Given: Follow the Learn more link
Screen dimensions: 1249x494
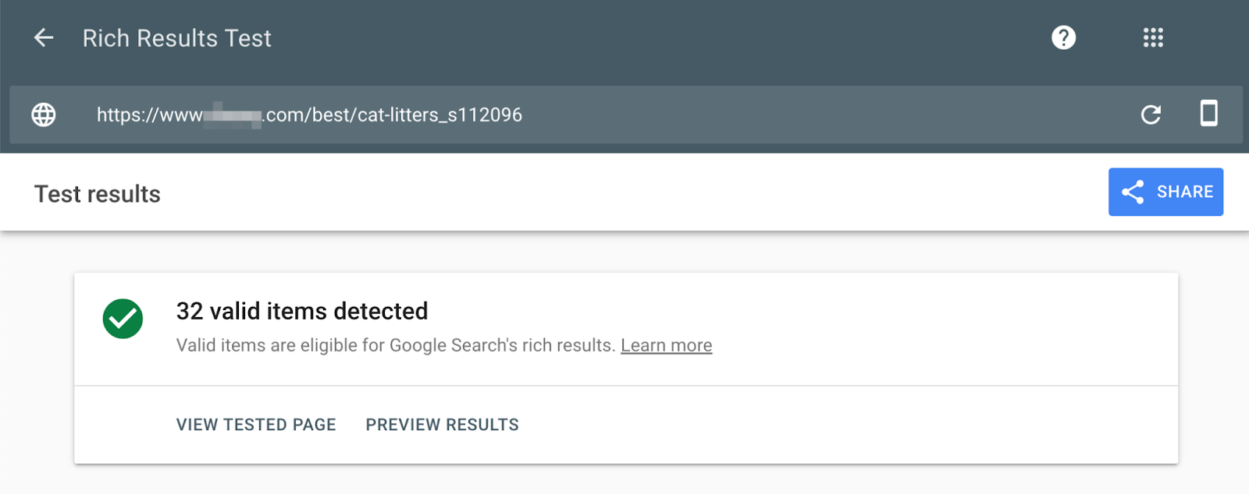Looking at the screenshot, I should click(666, 345).
